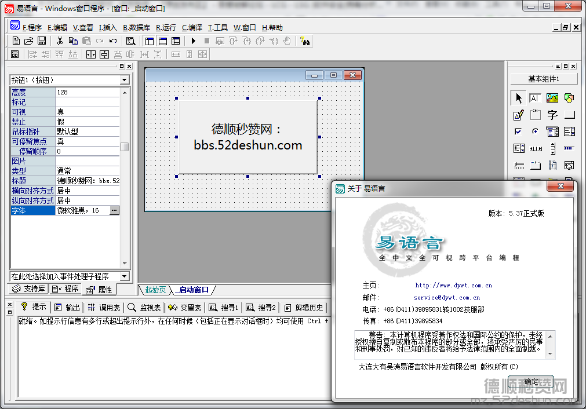586x409 pixels.
Task: Click the property list scroll-up arrow
Action: (x=125, y=92)
